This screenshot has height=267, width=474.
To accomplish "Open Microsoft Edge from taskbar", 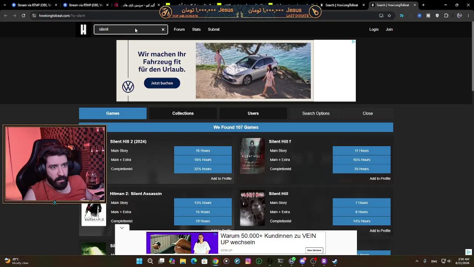I will (x=194, y=261).
